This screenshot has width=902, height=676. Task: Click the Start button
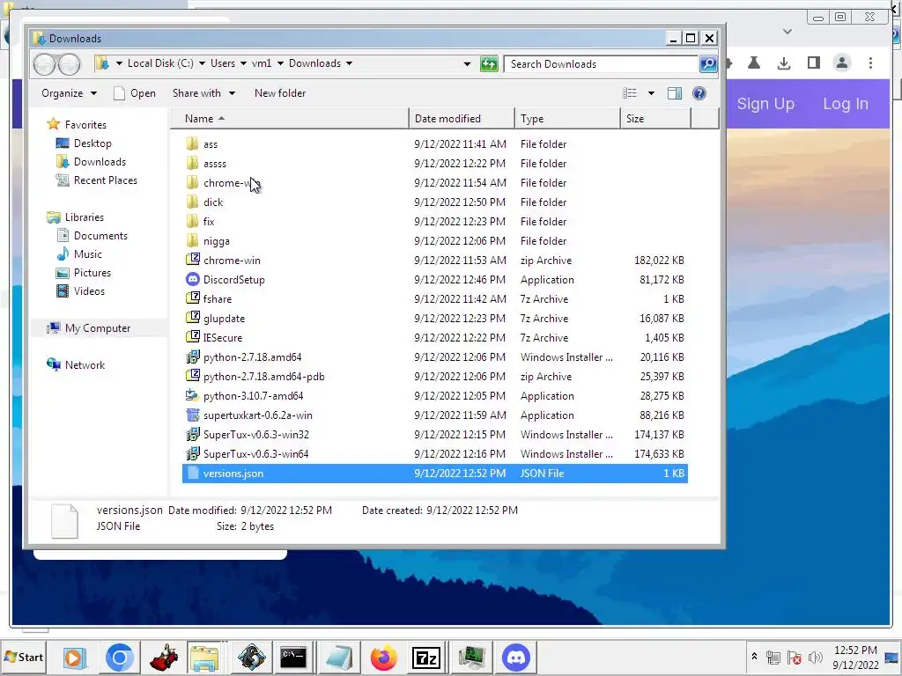pyautogui.click(x=24, y=657)
